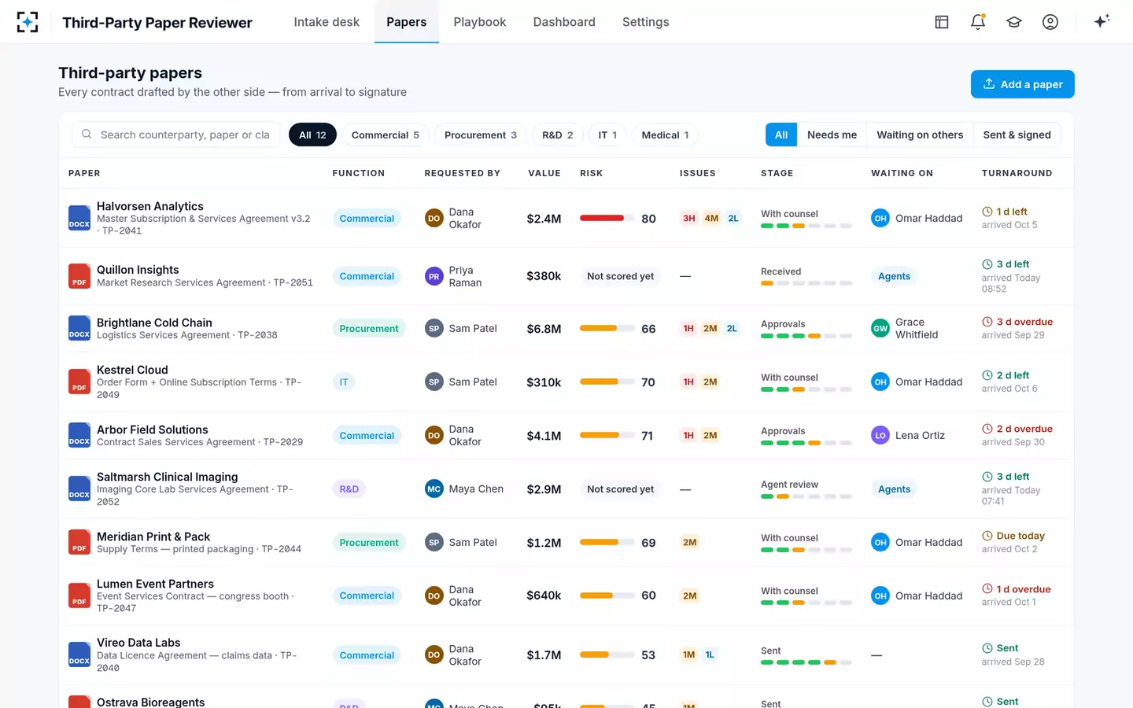The height and width of the screenshot is (708, 1133).
Task: Filter papers by Medical 1 chip
Action: click(x=666, y=135)
